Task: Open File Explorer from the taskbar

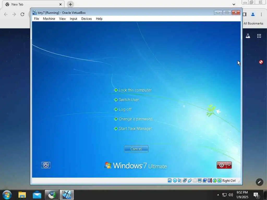Action: pyautogui.click(x=22, y=195)
